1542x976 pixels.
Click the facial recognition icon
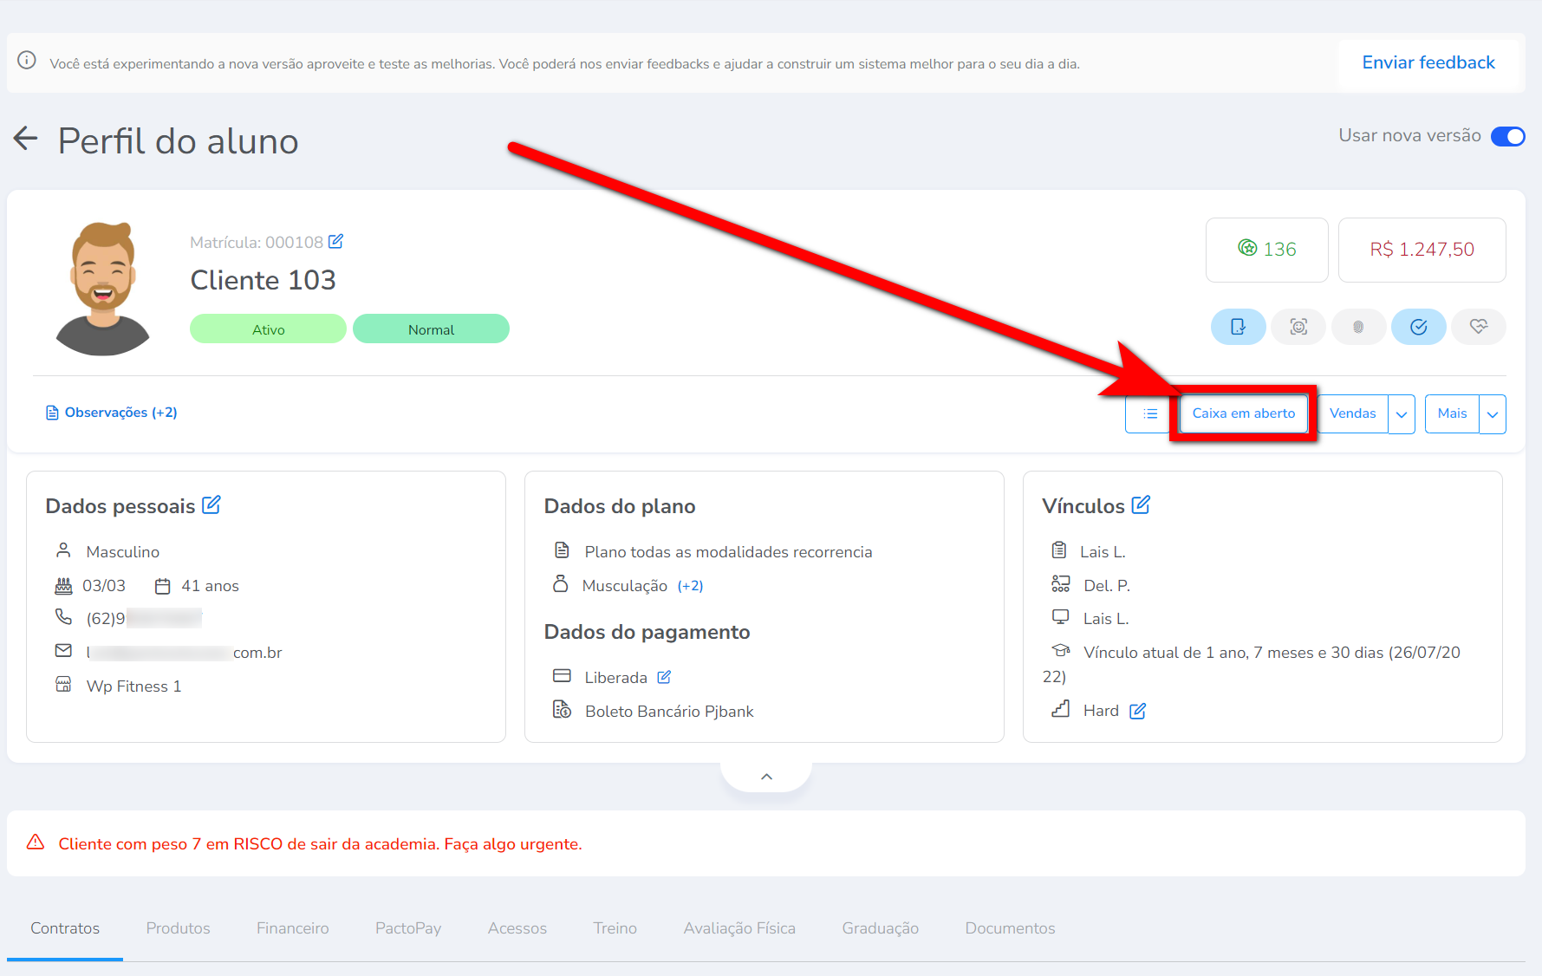[x=1298, y=327]
